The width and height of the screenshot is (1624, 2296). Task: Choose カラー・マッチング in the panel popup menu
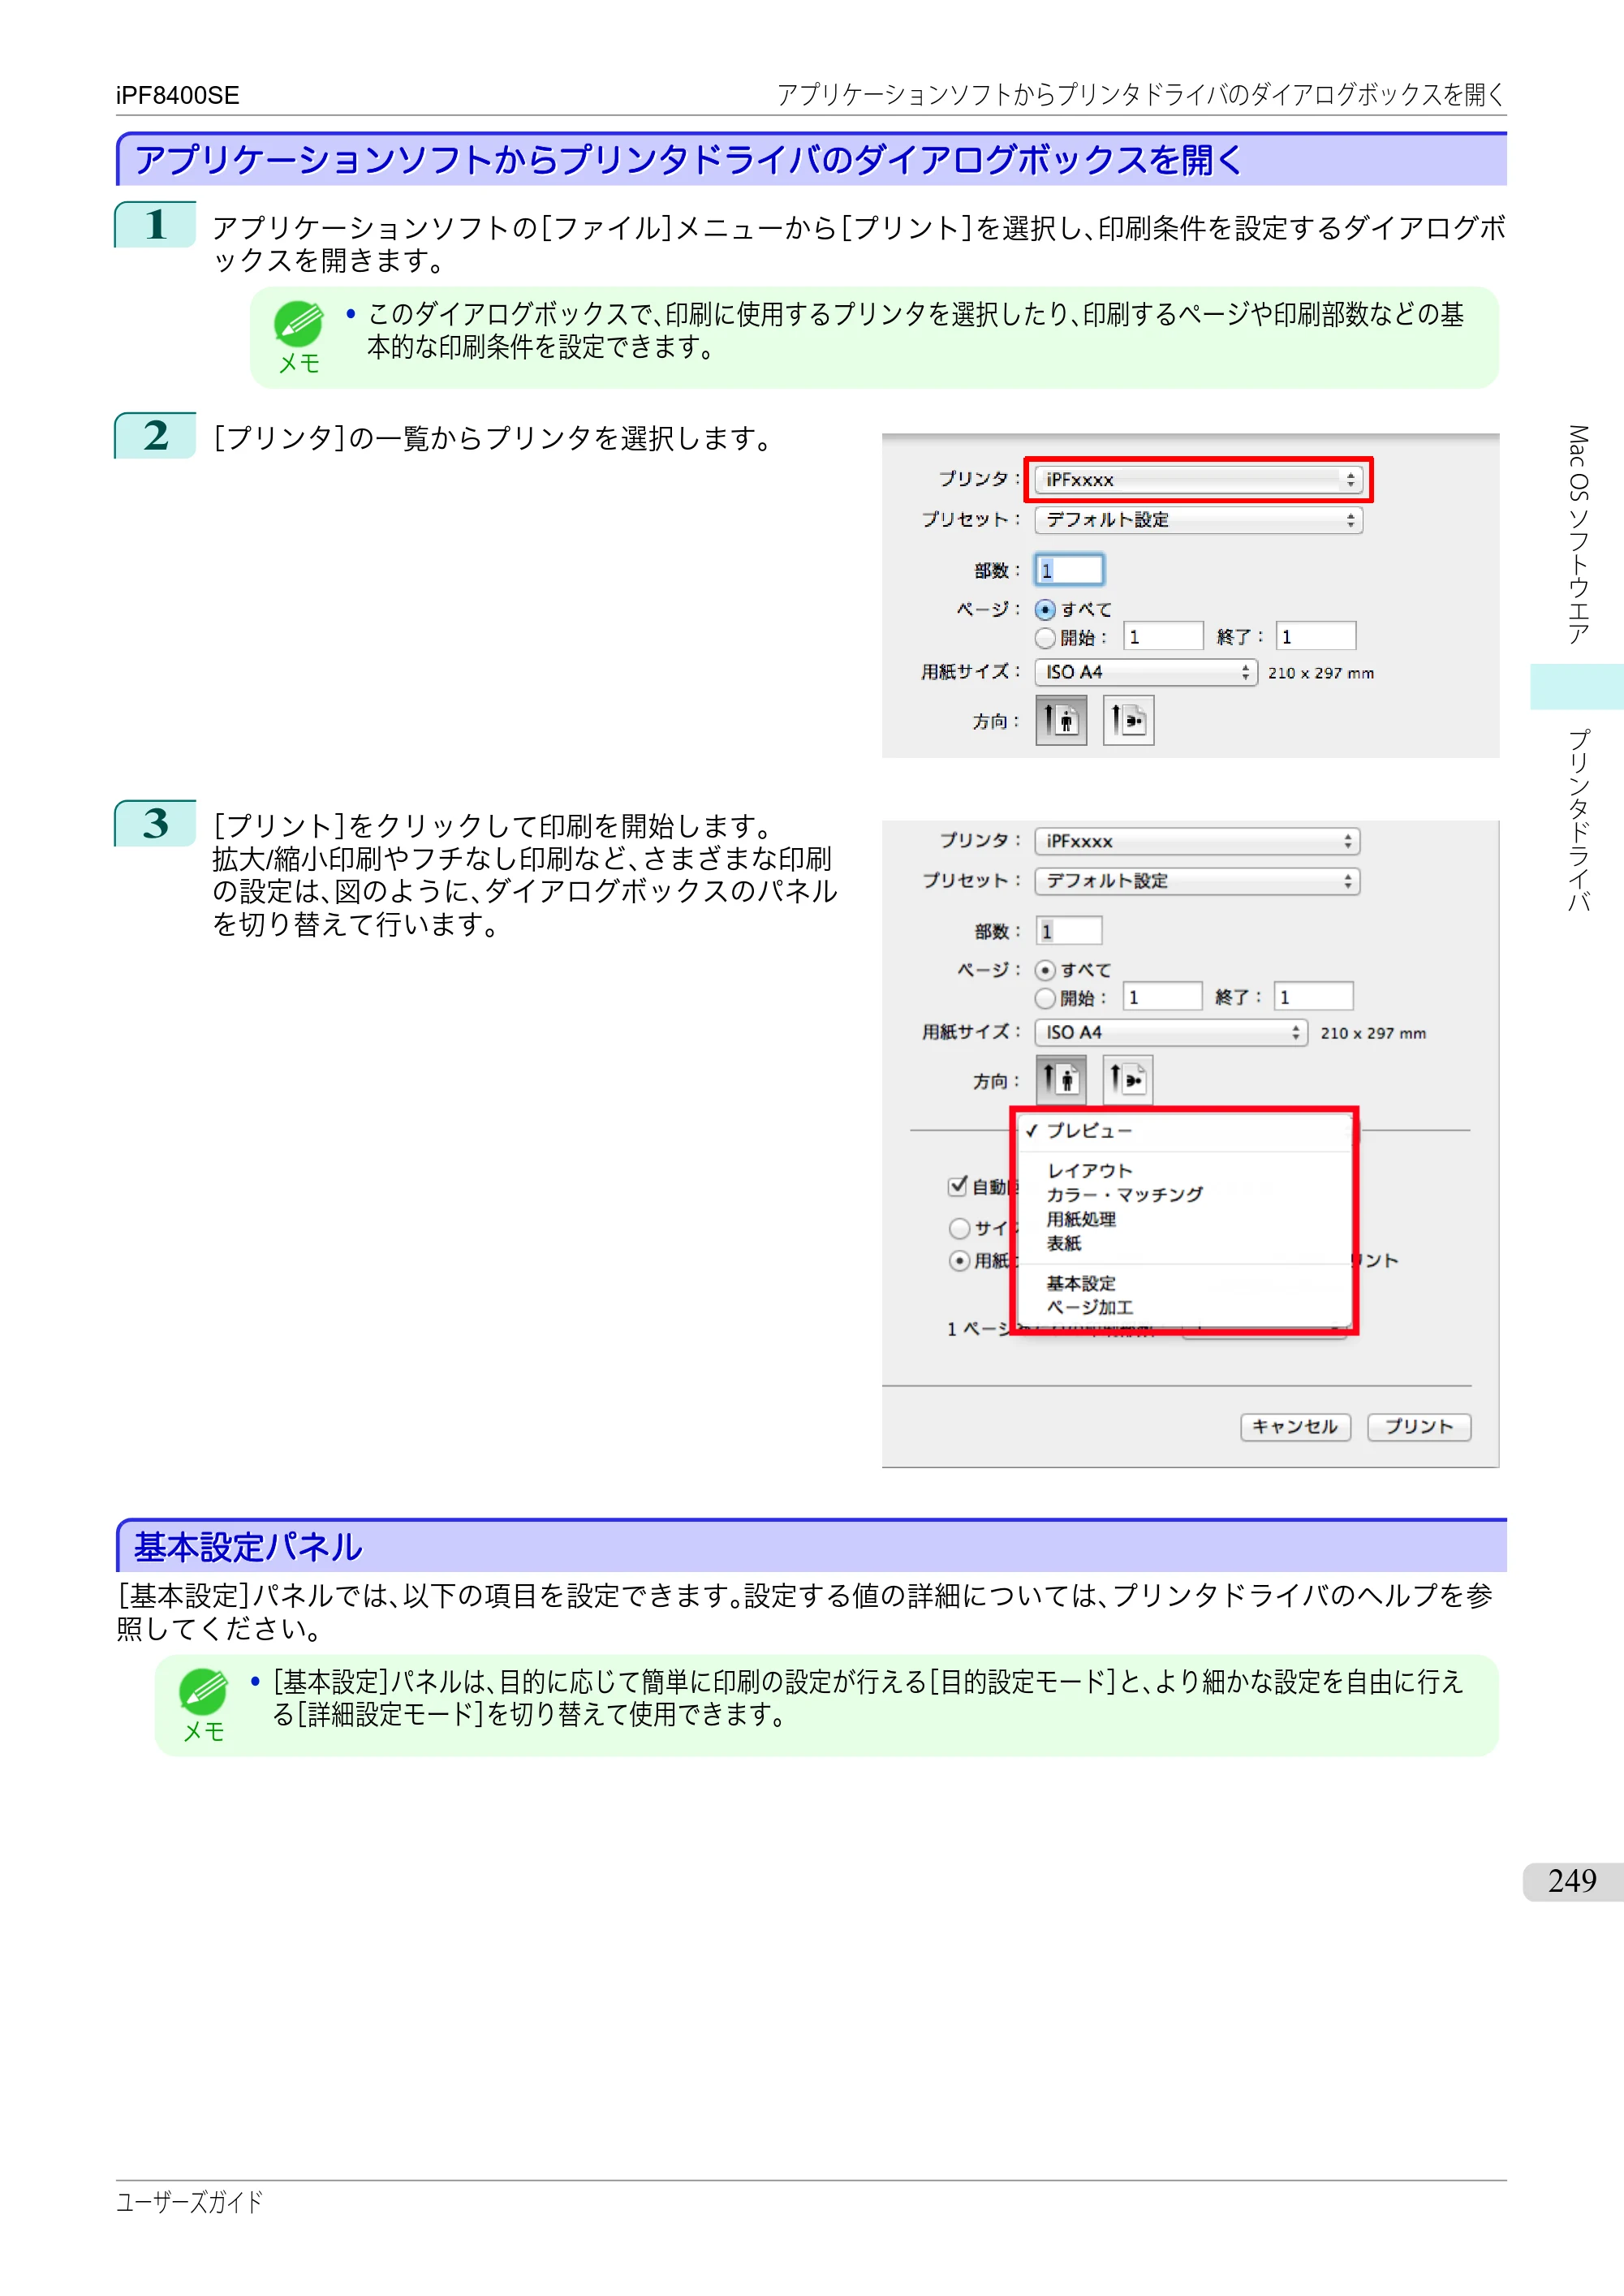[1185, 1195]
